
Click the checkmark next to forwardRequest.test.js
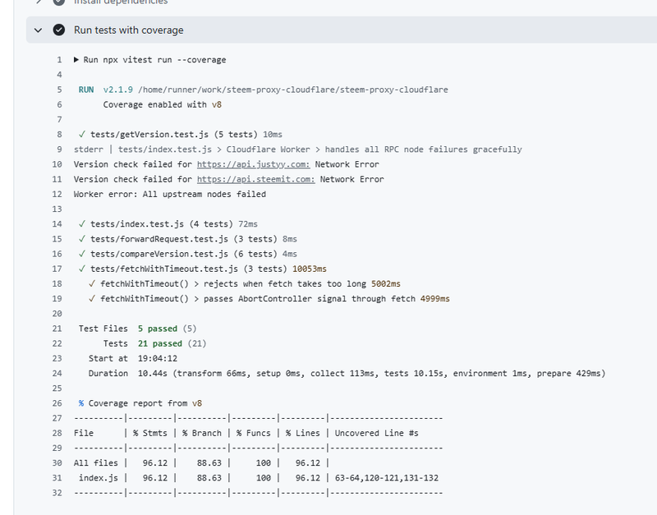[82, 238]
